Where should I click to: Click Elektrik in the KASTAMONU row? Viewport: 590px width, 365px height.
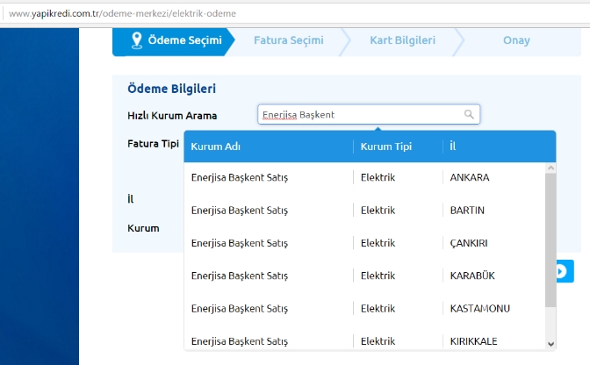378,308
